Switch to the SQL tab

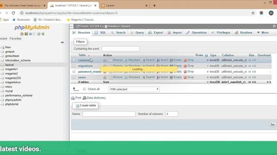100,33
